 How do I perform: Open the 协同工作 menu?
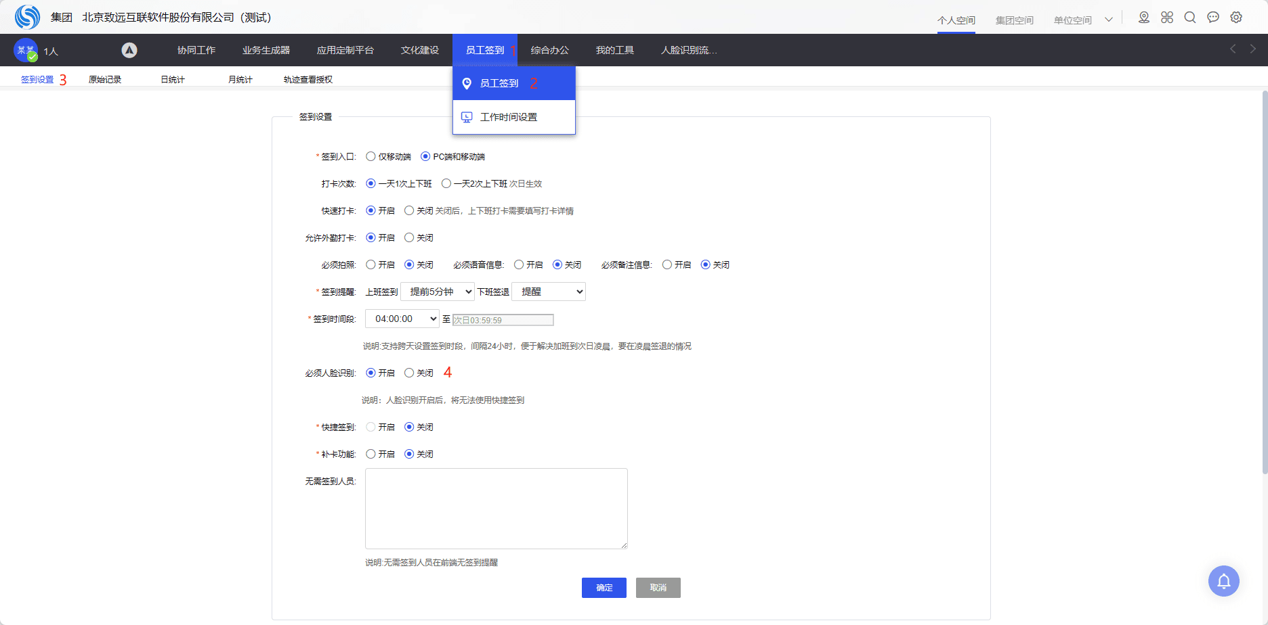(x=196, y=50)
